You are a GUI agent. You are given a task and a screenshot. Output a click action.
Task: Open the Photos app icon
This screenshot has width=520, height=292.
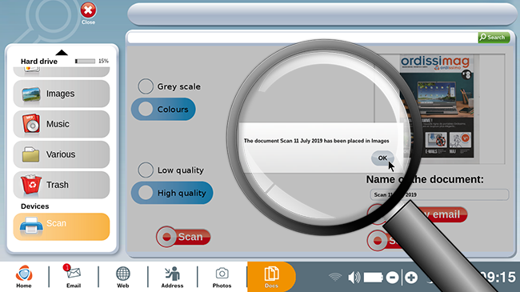click(x=222, y=277)
